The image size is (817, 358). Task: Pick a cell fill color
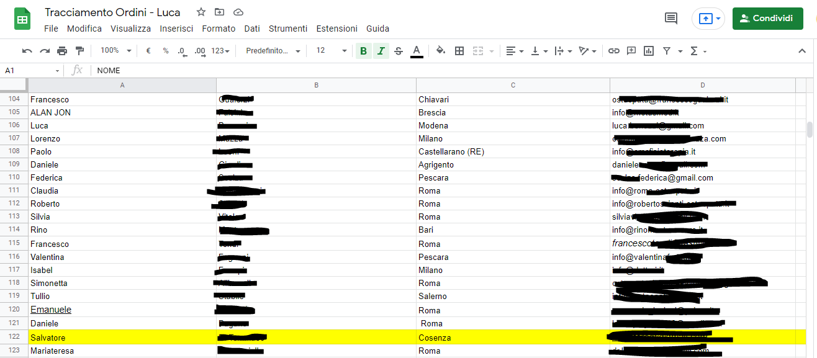(441, 51)
